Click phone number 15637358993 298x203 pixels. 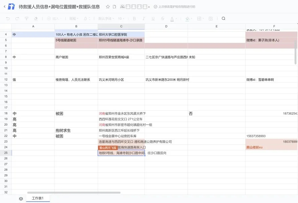256,136
